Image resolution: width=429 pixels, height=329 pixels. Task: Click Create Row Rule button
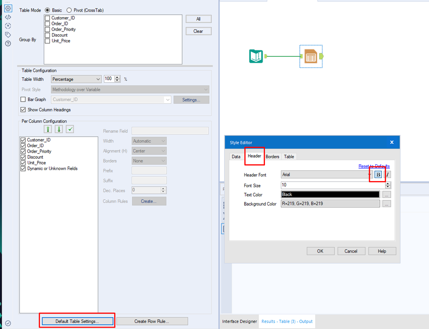pyautogui.click(x=152, y=321)
